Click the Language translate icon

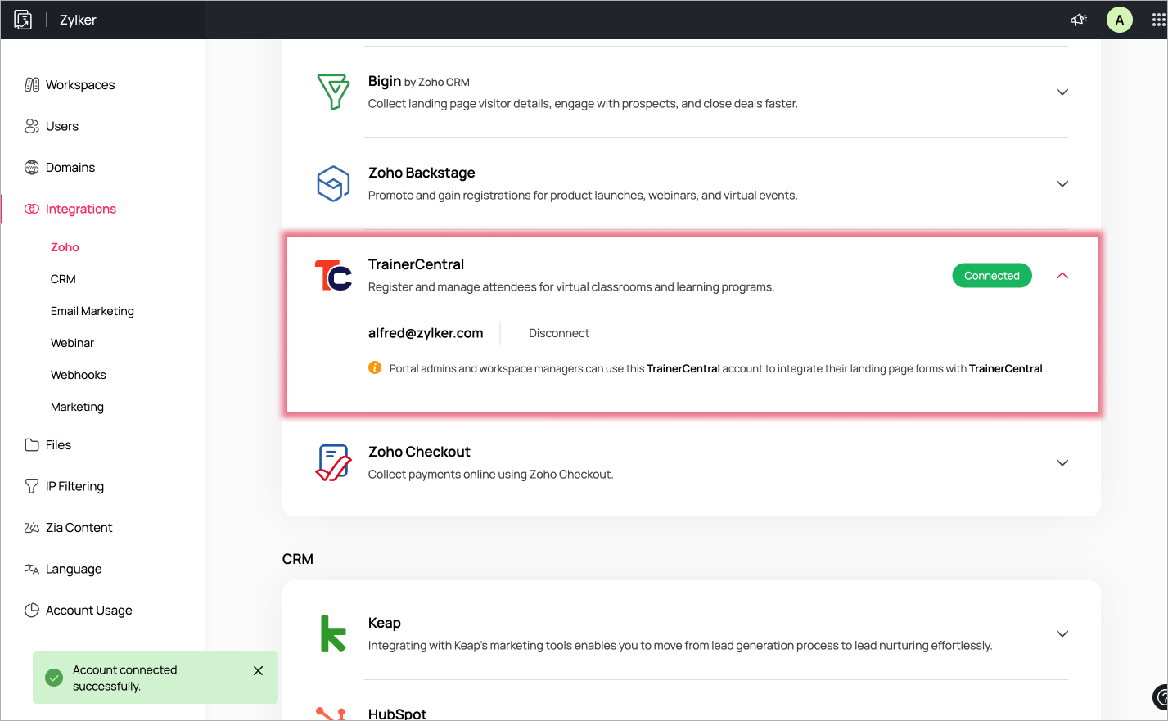(32, 569)
